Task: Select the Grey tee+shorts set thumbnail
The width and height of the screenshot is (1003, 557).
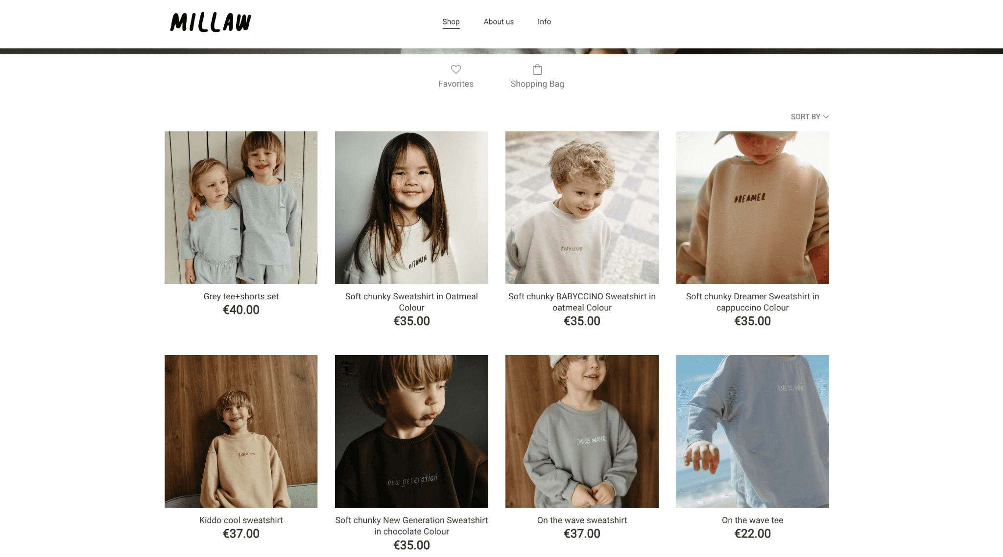Action: point(241,207)
